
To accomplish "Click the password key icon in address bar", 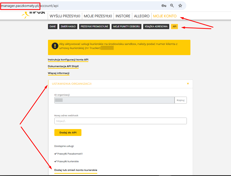I will coord(164,6).
